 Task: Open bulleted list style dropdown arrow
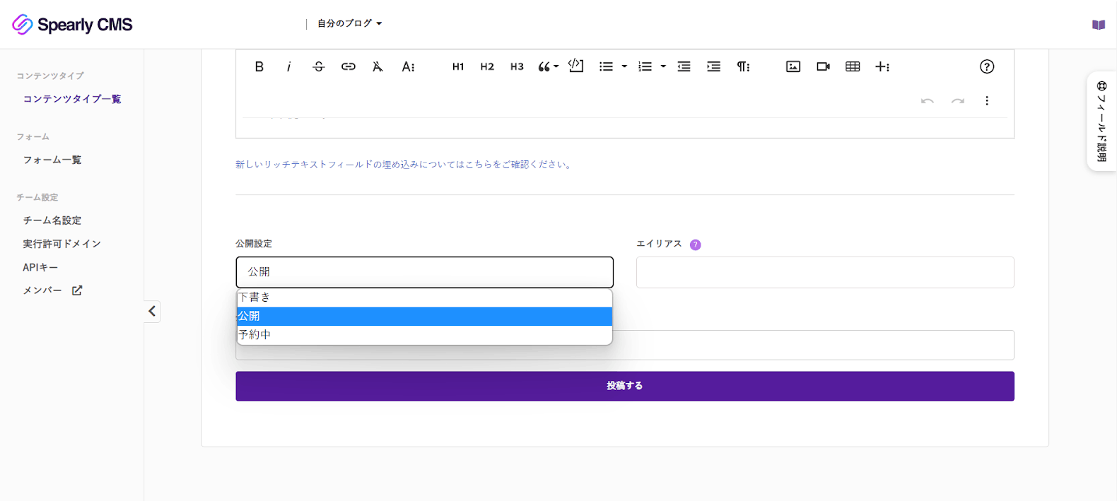point(624,66)
